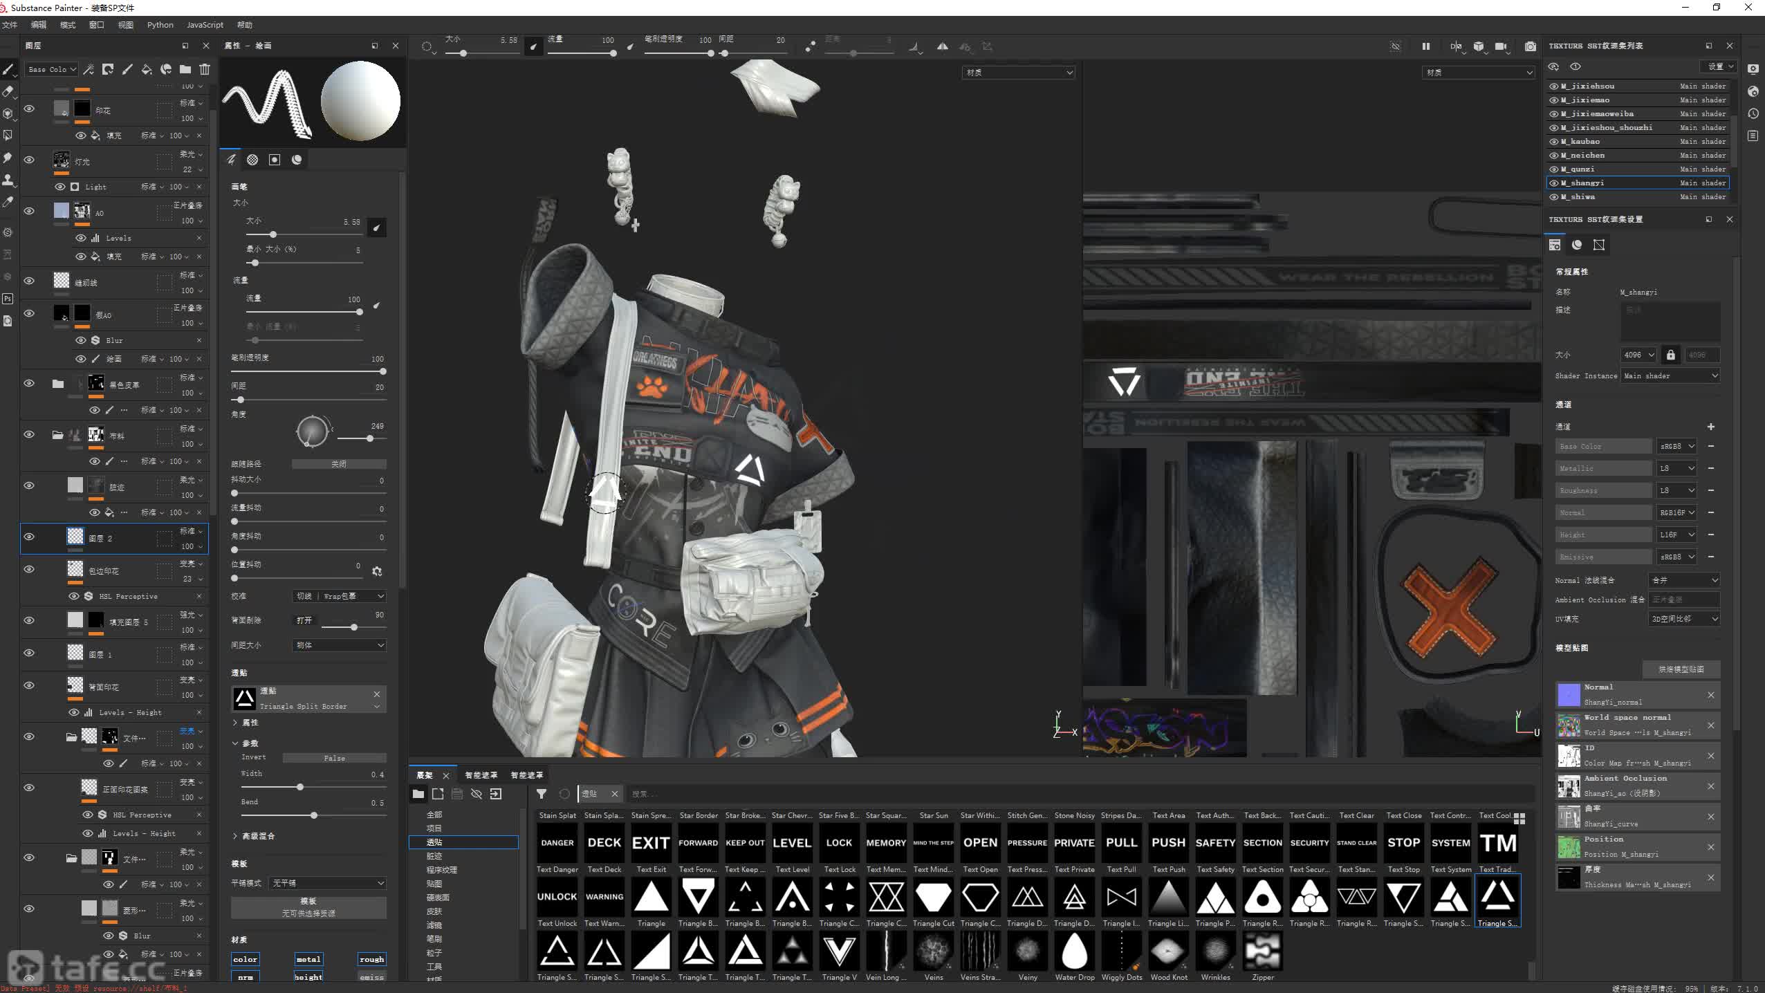Adjust the 大小 slider in brush properties

pos(304,234)
